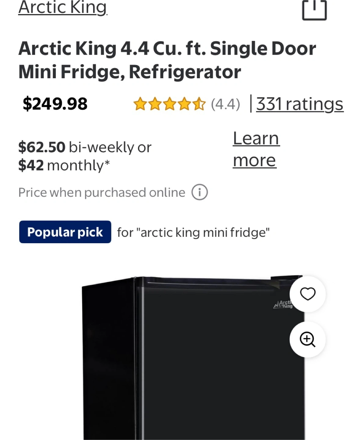Tap the Popular pick badge

pyautogui.click(x=65, y=232)
